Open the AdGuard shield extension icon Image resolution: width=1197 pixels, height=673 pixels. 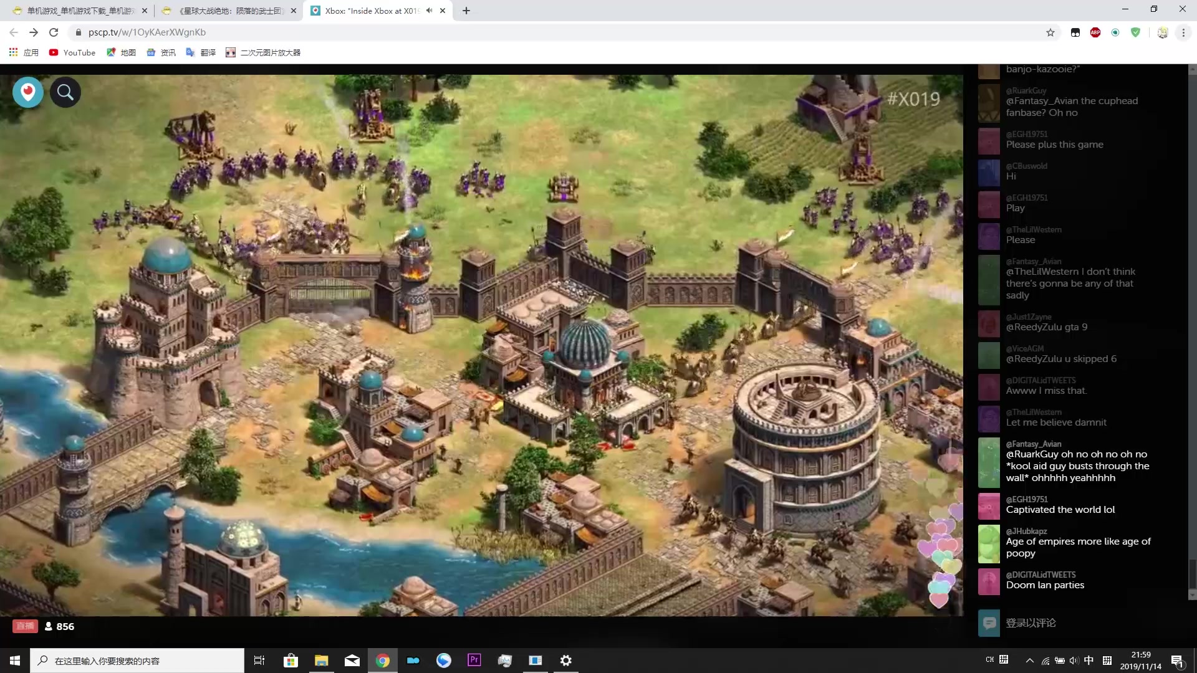tap(1135, 32)
